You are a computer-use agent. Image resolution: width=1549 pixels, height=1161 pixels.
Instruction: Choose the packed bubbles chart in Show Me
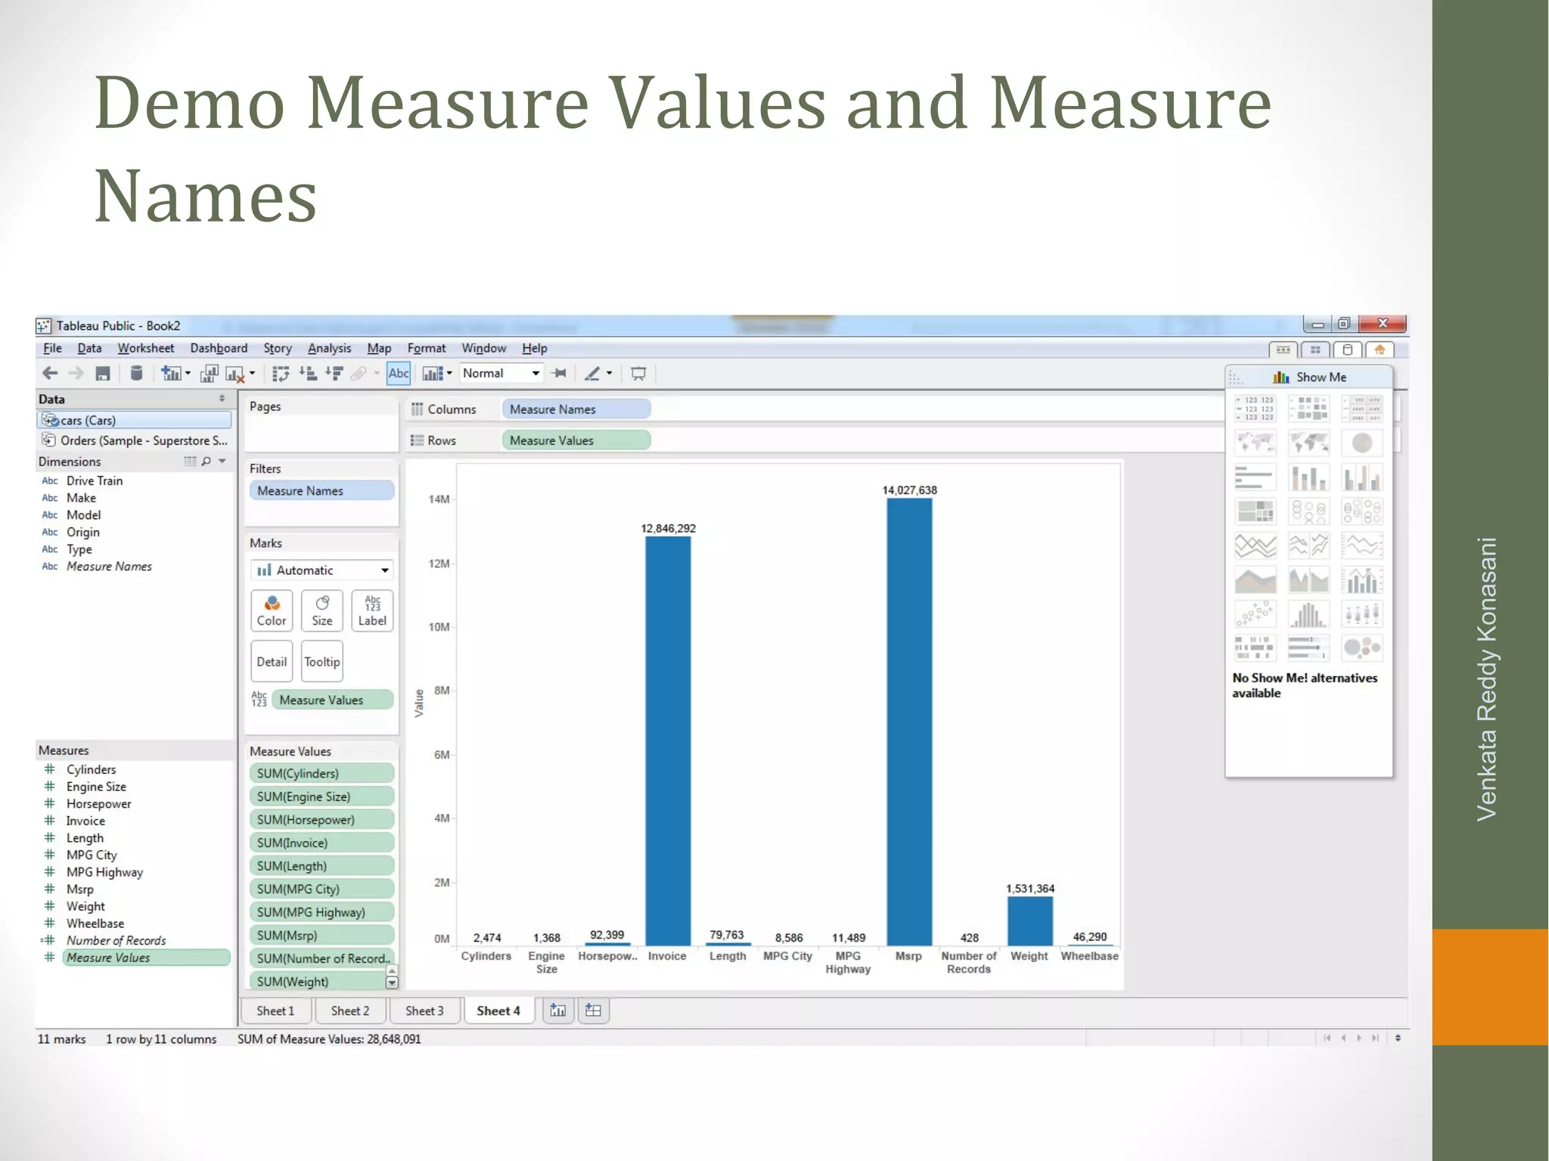point(1361,648)
